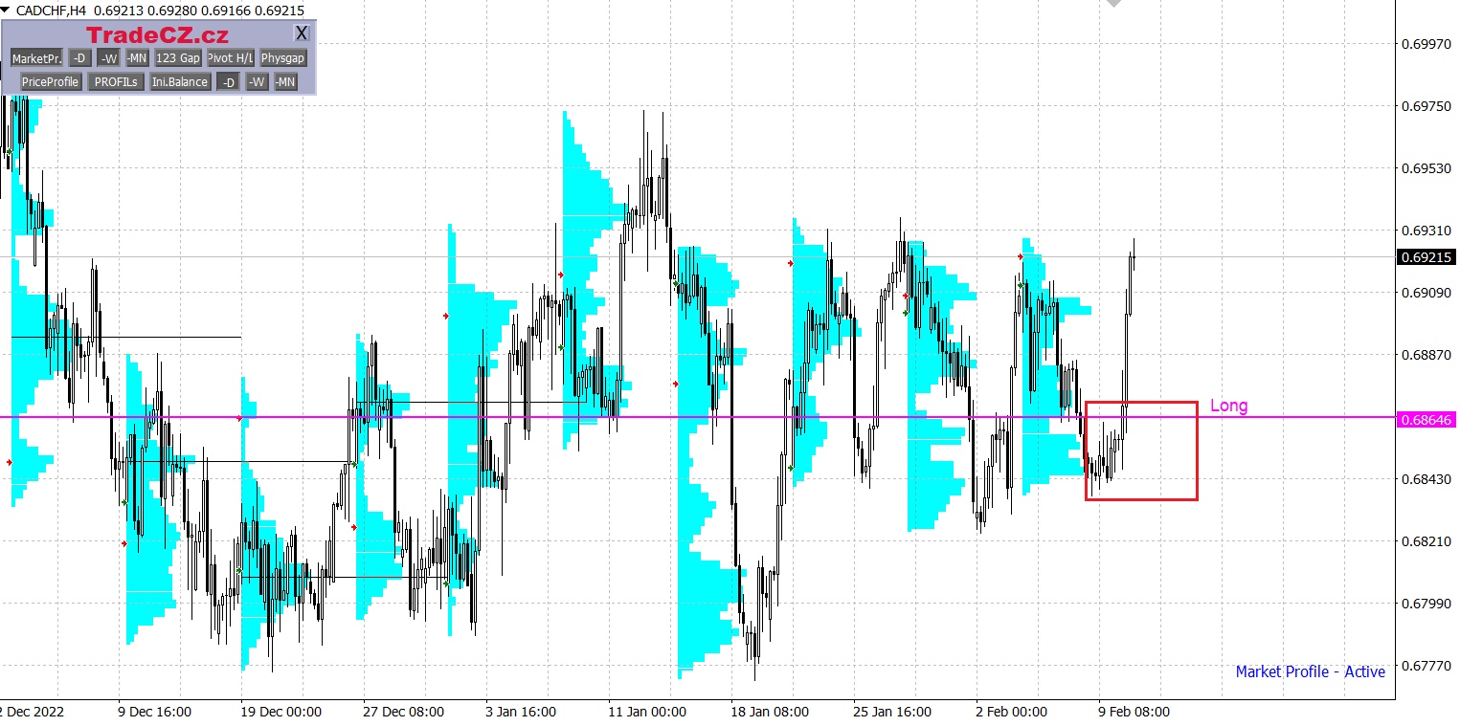Toggle Market Profile weekly -W button

click(x=109, y=58)
